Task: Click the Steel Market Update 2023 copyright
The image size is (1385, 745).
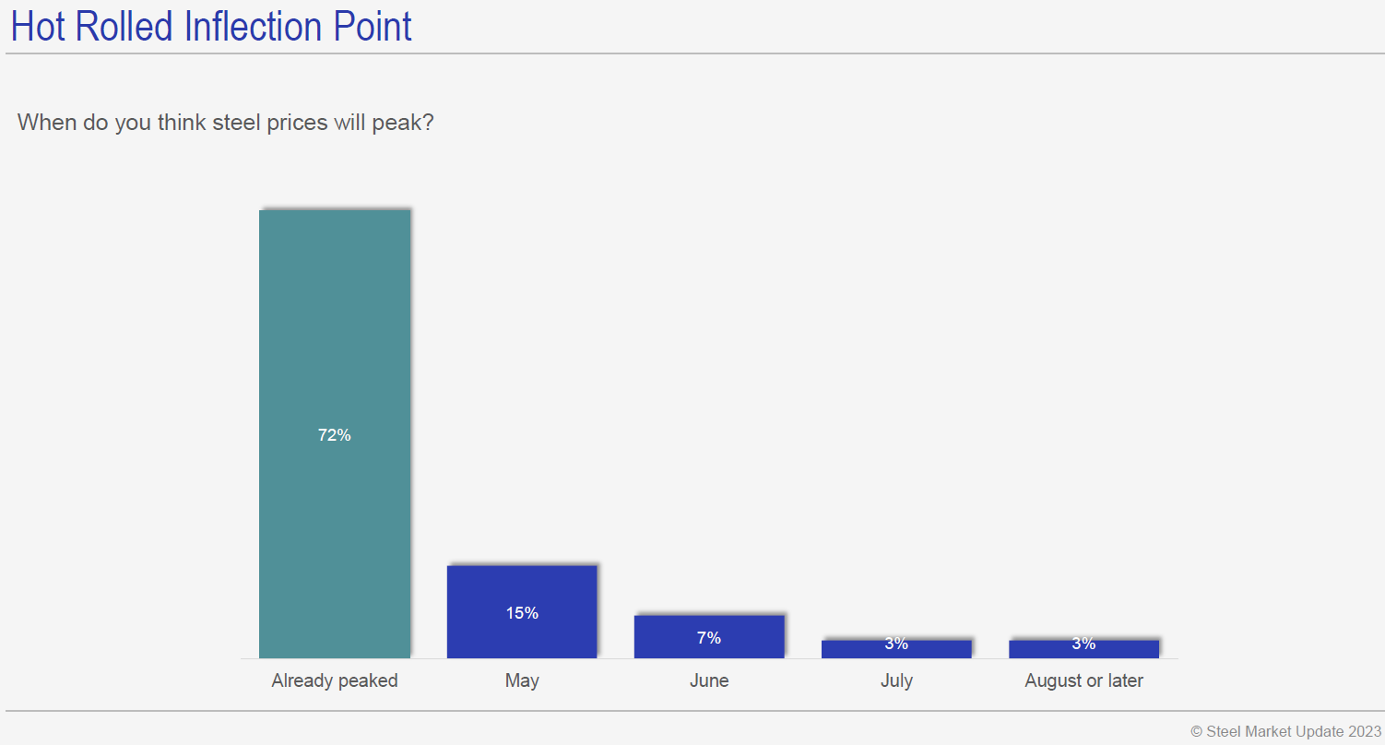Action: 1285,731
